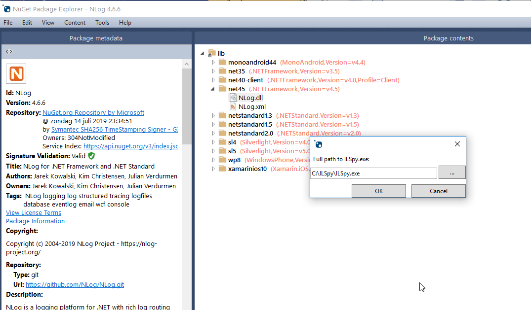Open the Help menu

125,23
